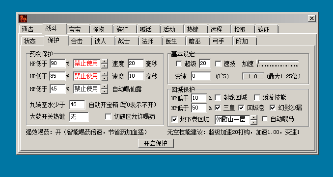This screenshot has width=333, height=177.
Task: Click the 朝歌山一层 destination field
Action: pyautogui.click(x=232, y=120)
